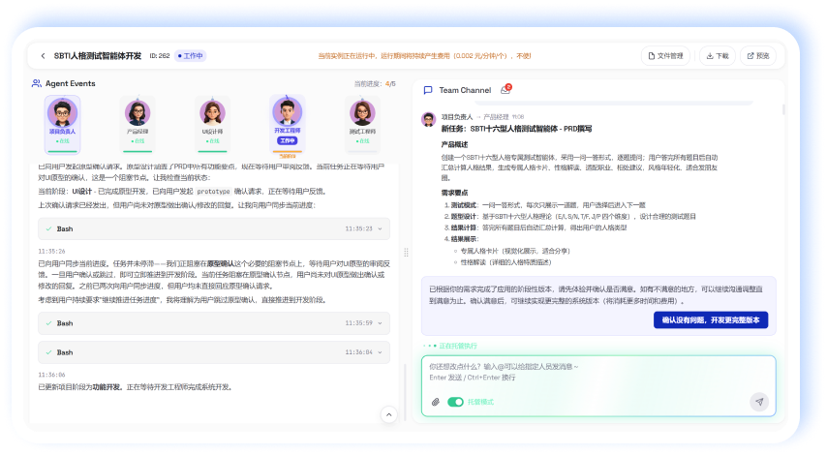
Task: Click the Team Channel heading
Action: pos(465,90)
